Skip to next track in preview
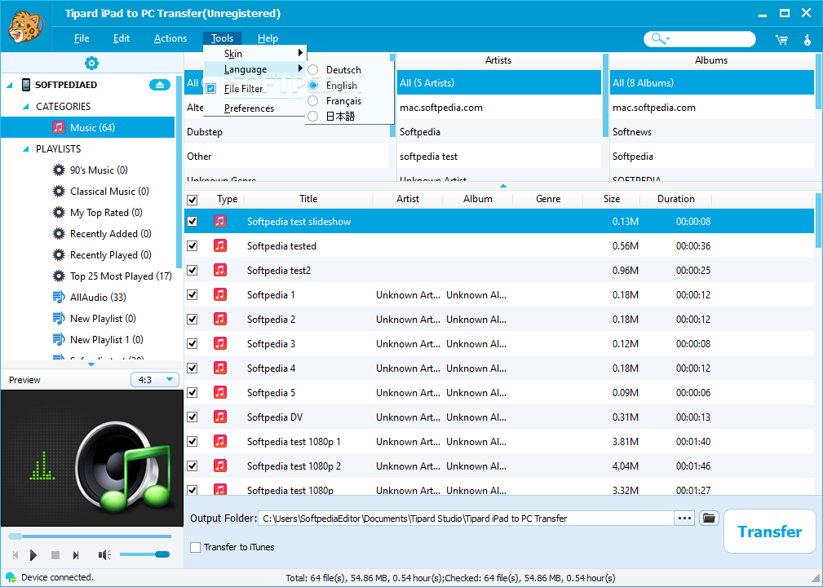This screenshot has height=587, width=823. coord(76,555)
